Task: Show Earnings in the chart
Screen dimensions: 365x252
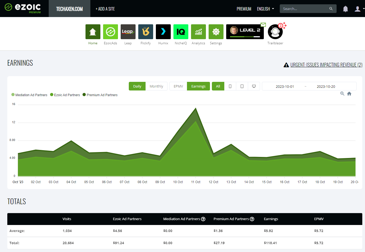Action: coord(198,86)
